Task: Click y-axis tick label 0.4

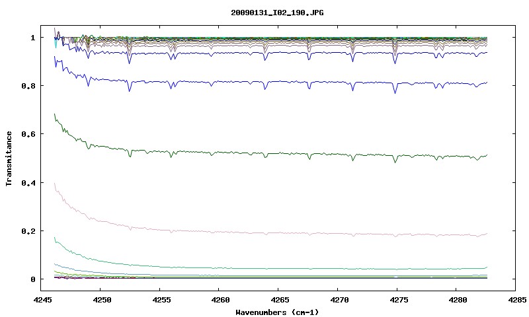Action: pos(28,182)
